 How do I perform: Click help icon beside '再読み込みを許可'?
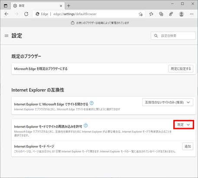(86, 126)
